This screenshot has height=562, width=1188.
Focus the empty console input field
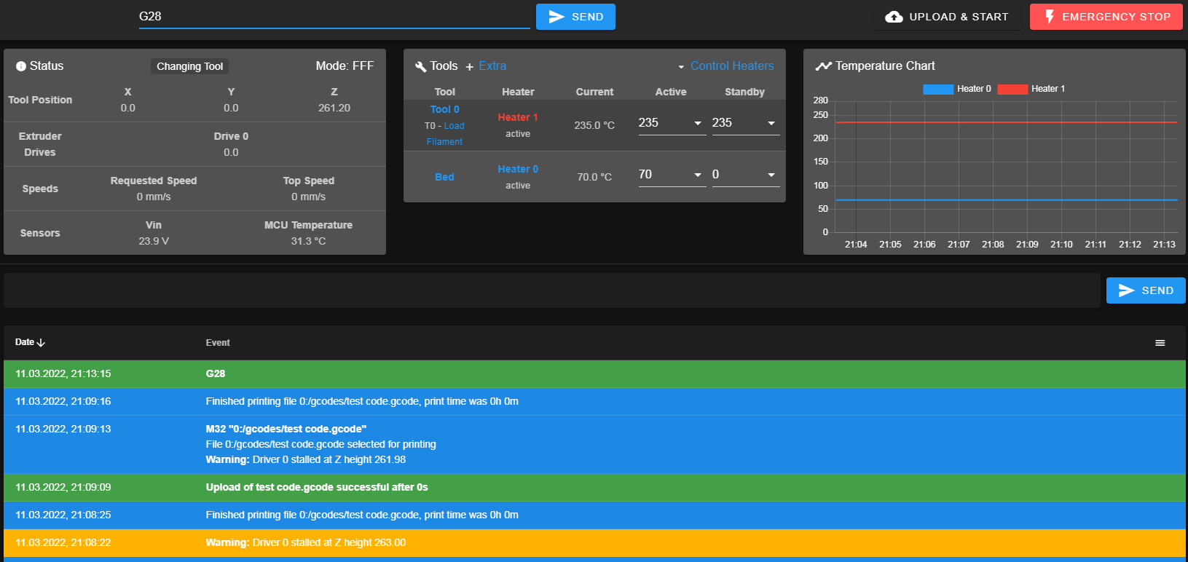tap(552, 290)
